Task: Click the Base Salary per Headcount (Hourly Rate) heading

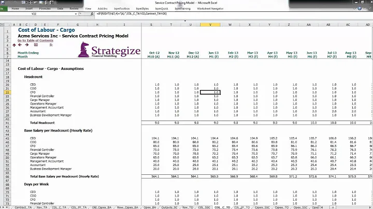Action: (x=58, y=130)
